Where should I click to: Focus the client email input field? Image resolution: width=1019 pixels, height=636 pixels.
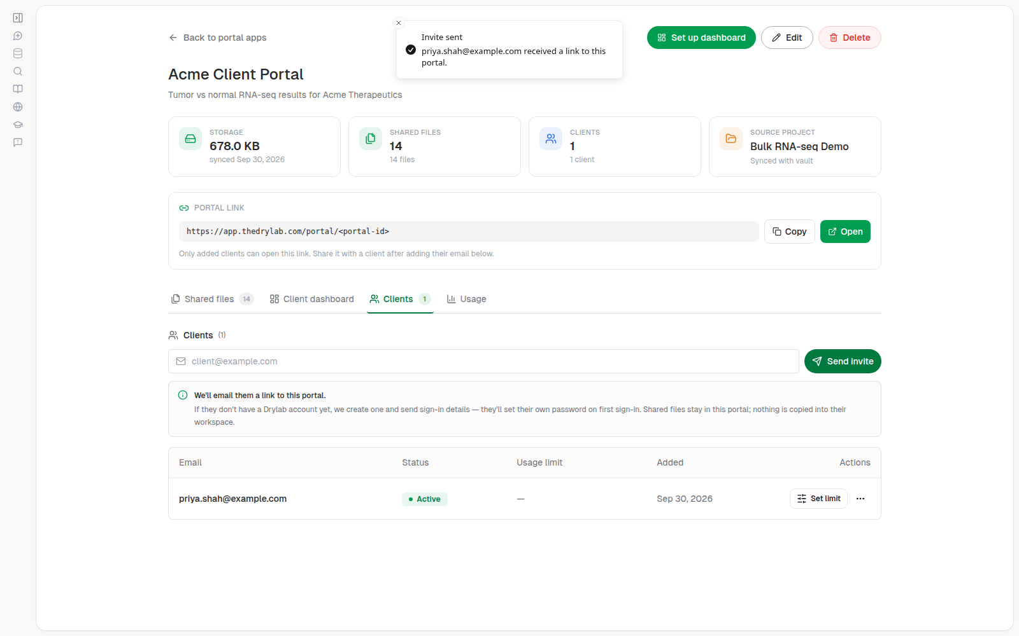[x=483, y=361]
